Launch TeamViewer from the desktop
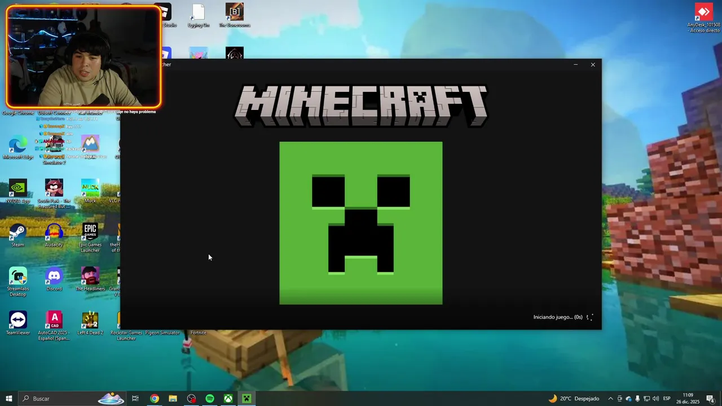The width and height of the screenshot is (722, 406). pos(18,324)
